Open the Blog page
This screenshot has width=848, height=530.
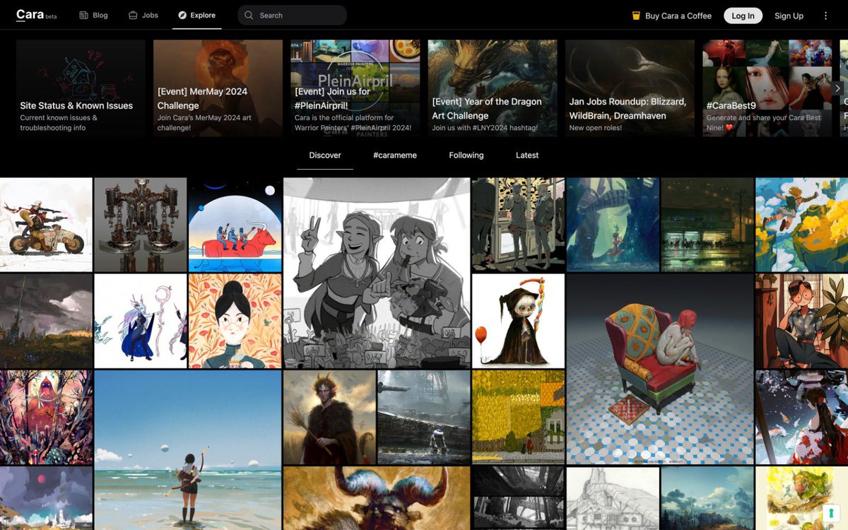93,15
